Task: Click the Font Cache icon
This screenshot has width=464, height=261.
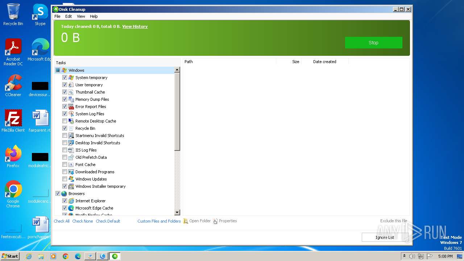Action: click(x=71, y=165)
